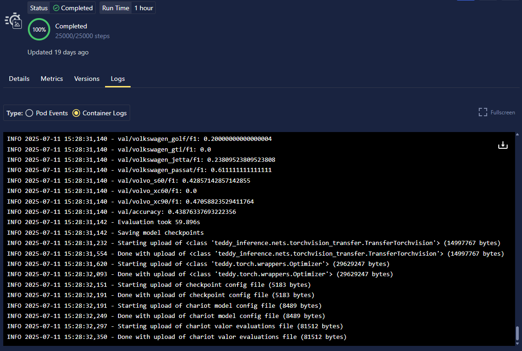
Task: Click the scrollbar down arrow
Action: click(517, 344)
